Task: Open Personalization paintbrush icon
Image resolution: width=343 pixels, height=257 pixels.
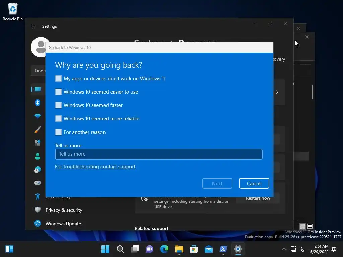Action: click(x=38, y=130)
